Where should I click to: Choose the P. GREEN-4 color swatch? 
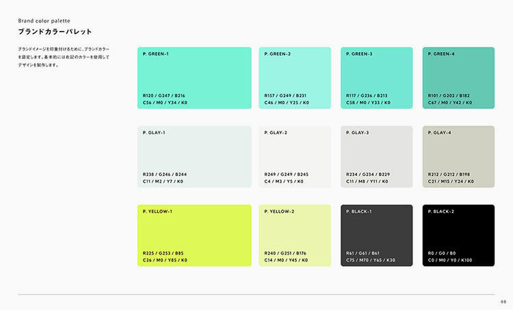pyautogui.click(x=458, y=77)
